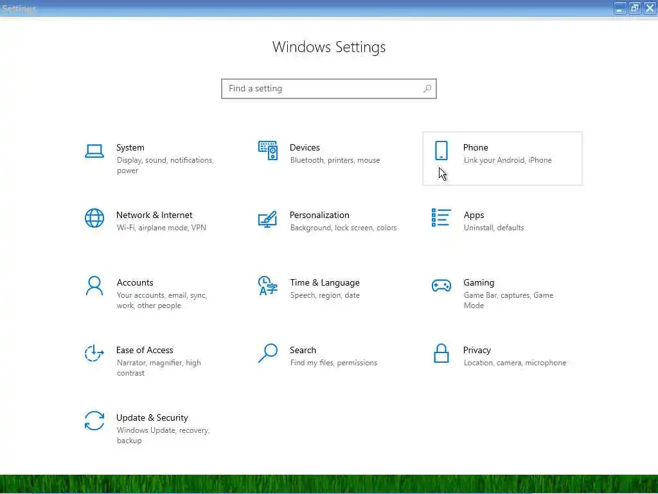Image resolution: width=658 pixels, height=494 pixels.
Task: Click 'Background, lock screen, colors' text
Action: pos(343,228)
